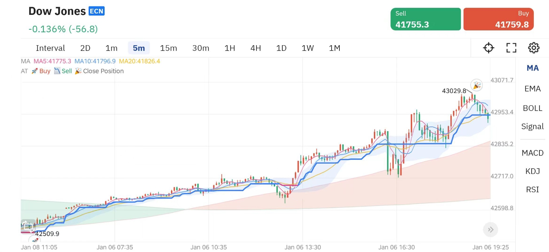Click the ECN badge next to Dow Jones
Screen dimensions: 549x252
pos(96,11)
